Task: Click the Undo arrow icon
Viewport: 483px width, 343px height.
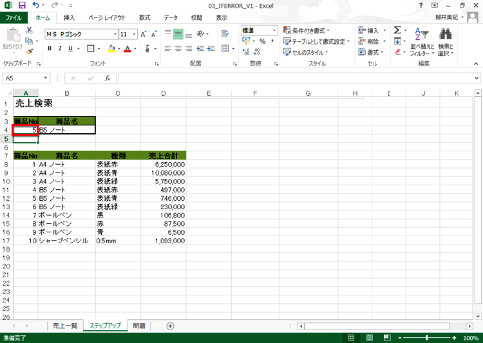Action: pyautogui.click(x=35, y=5)
